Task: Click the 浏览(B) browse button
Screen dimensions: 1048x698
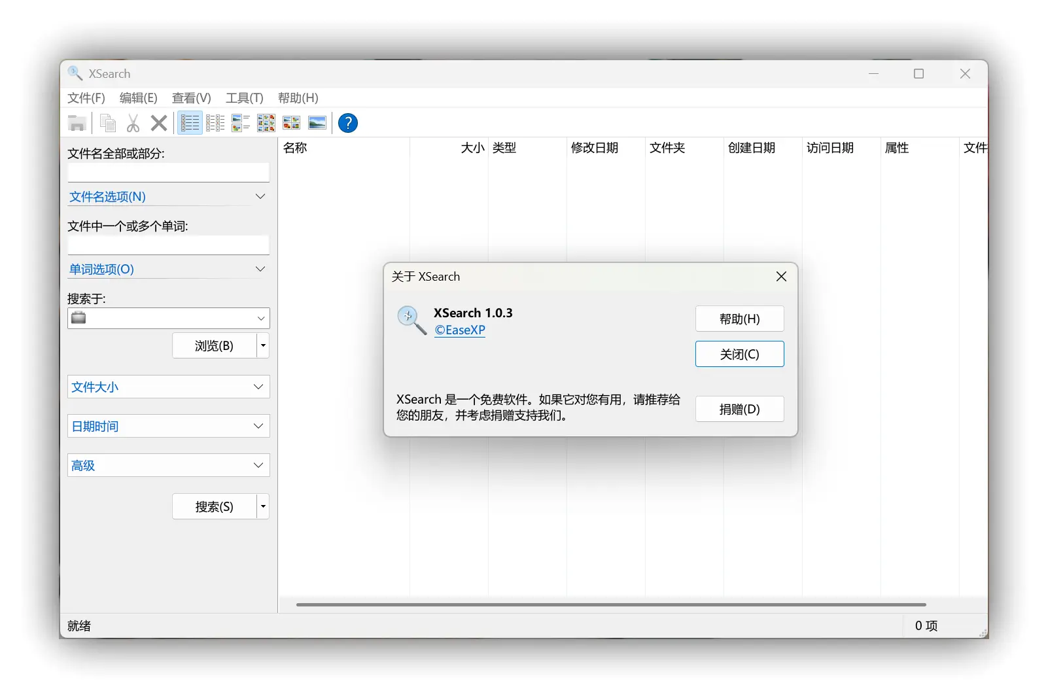Action: click(215, 345)
